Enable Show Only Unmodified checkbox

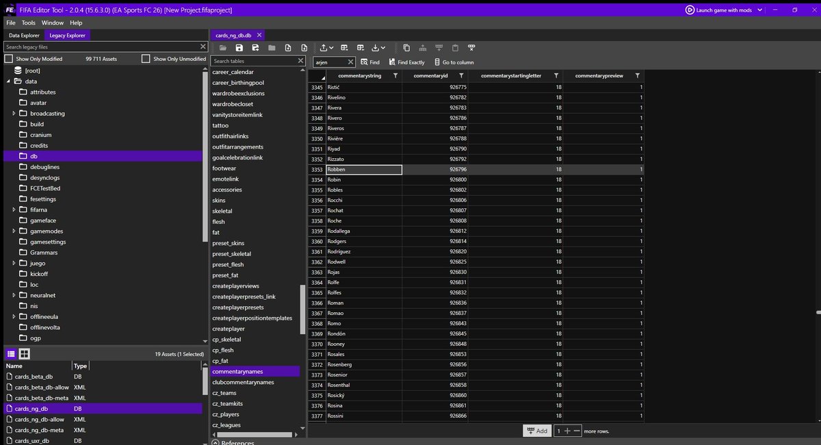coord(146,59)
